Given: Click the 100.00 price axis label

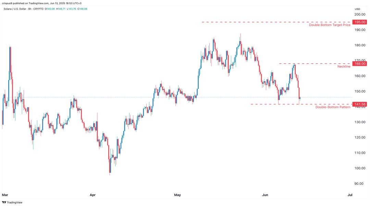Looking at the screenshot, I should coord(360,168).
